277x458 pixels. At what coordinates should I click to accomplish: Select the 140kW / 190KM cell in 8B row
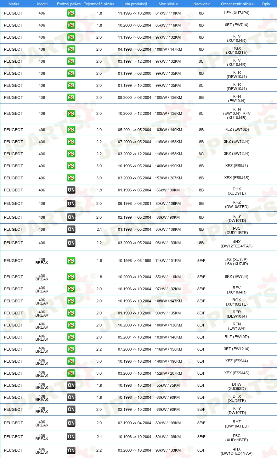pyautogui.click(x=168, y=166)
